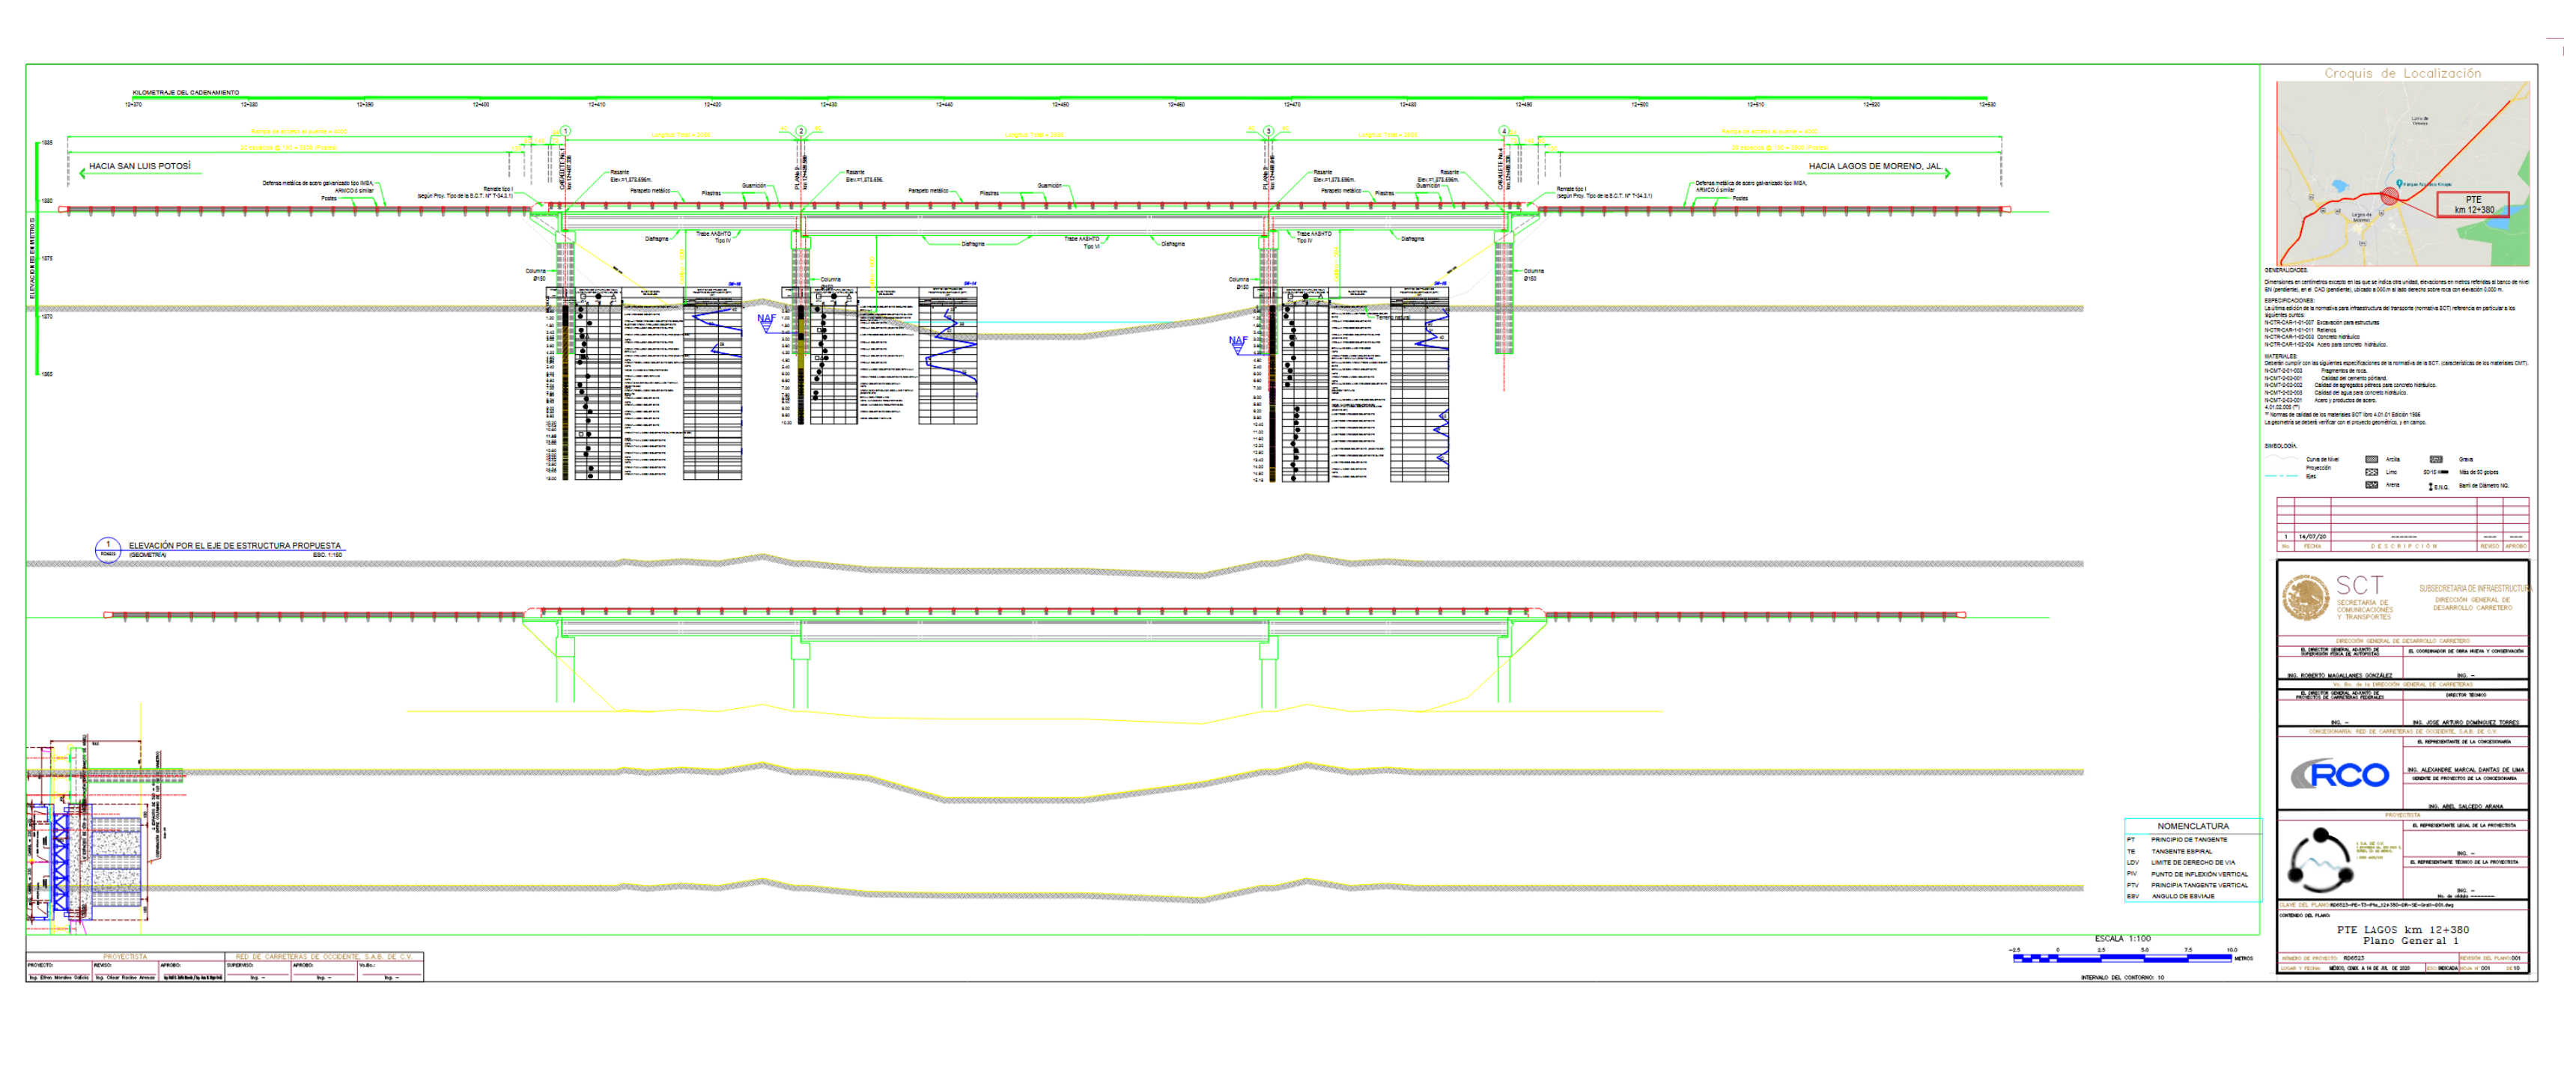
Task: Click the left NAF water level symbol
Action: tap(766, 321)
